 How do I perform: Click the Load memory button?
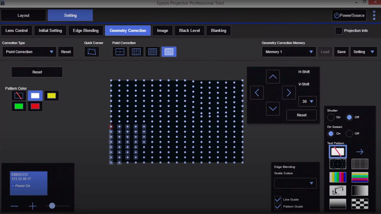[x=325, y=52]
